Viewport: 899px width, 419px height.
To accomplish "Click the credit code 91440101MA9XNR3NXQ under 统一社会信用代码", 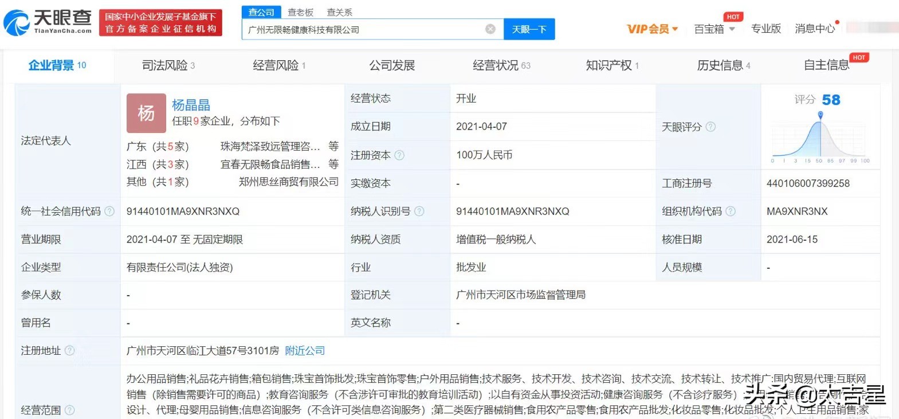I will 183,212.
